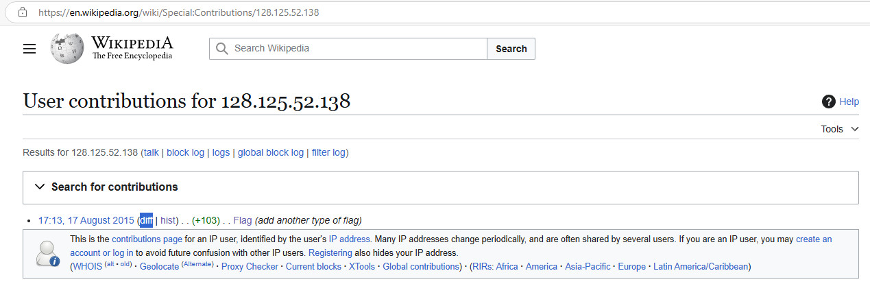Open the 17:13, 17 August 2015 revision
870x284 pixels.
pos(86,220)
